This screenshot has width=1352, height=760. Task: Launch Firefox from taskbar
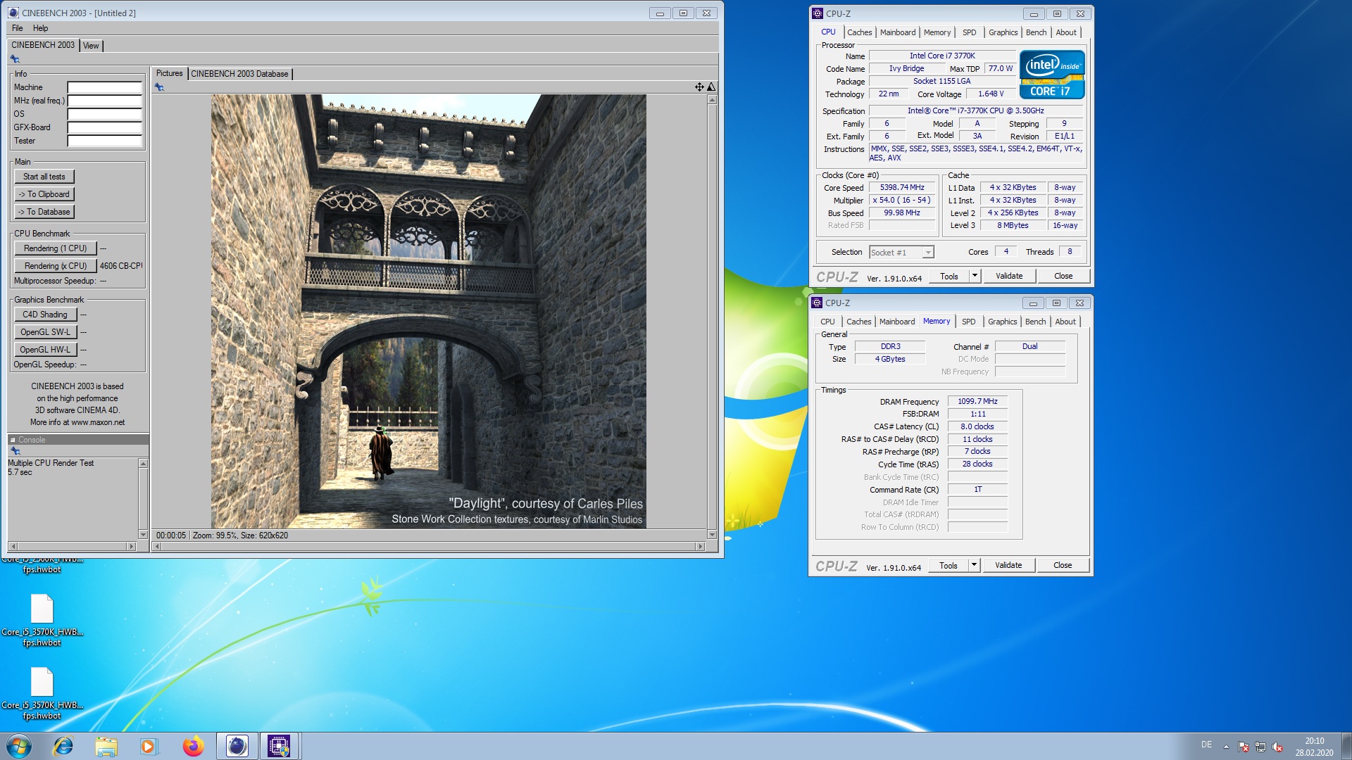pos(193,746)
